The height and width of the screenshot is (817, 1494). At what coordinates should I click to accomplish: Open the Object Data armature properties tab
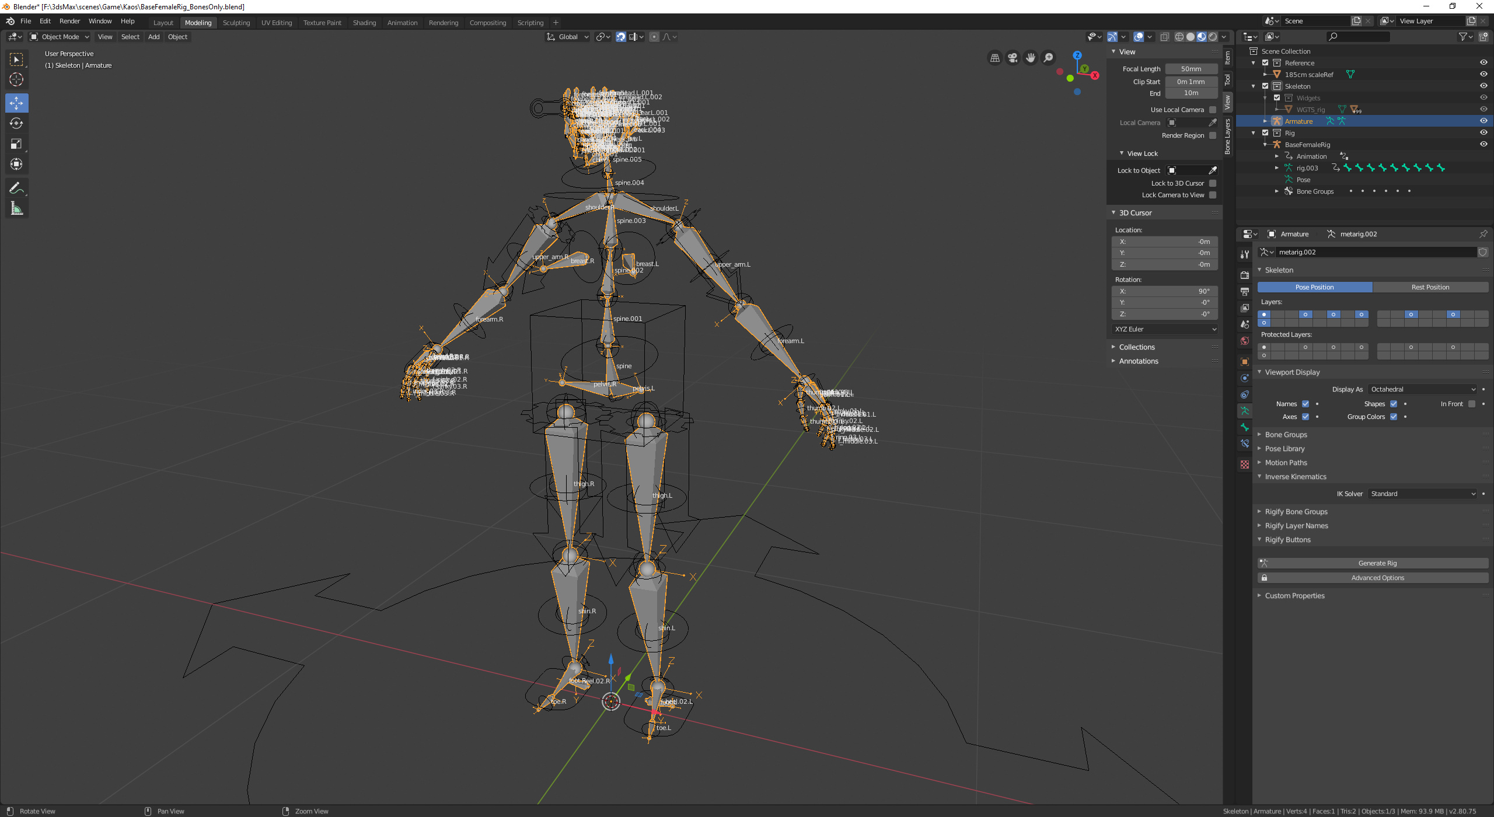1244,411
